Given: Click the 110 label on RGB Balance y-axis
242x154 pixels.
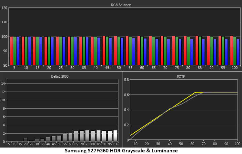Looking at the screenshot, I should tap(4, 22).
